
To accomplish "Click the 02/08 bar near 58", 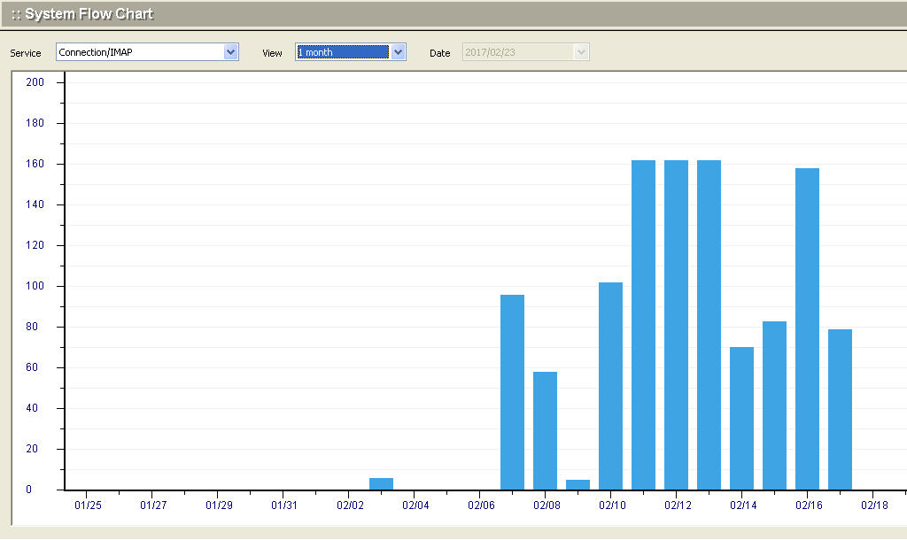I will (545, 430).
